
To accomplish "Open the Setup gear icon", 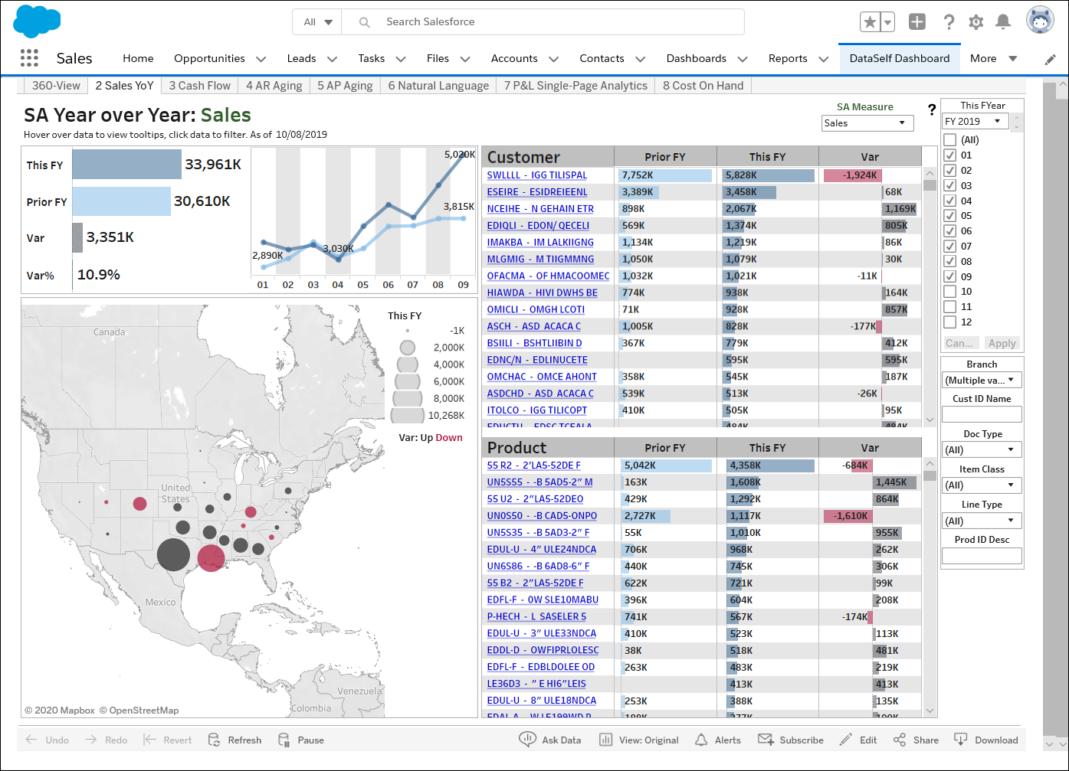I will (976, 22).
